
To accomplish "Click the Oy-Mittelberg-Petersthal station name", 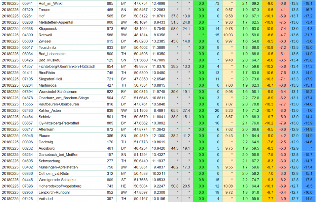I will [59, 123].
